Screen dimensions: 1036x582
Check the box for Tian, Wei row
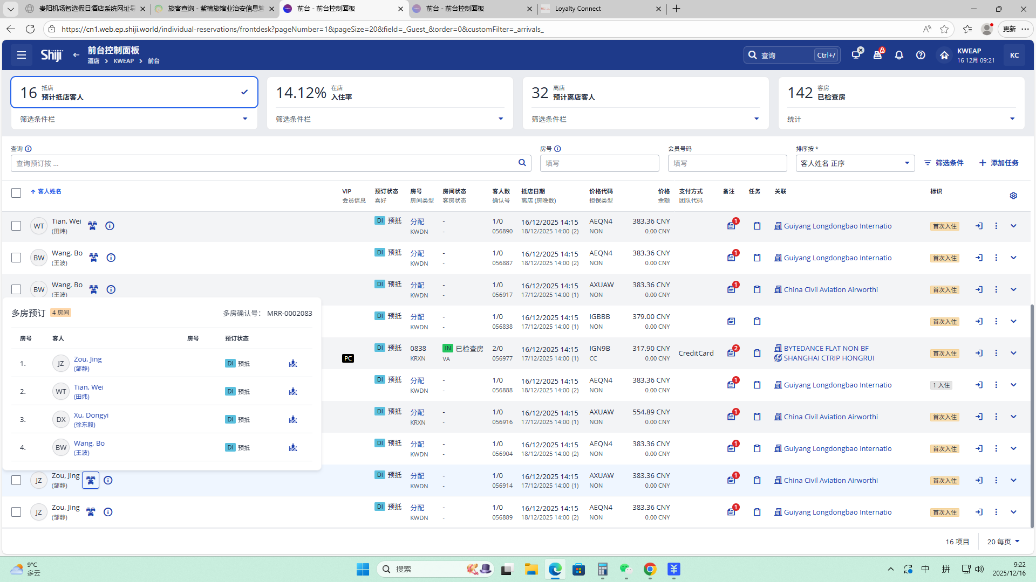point(16,226)
